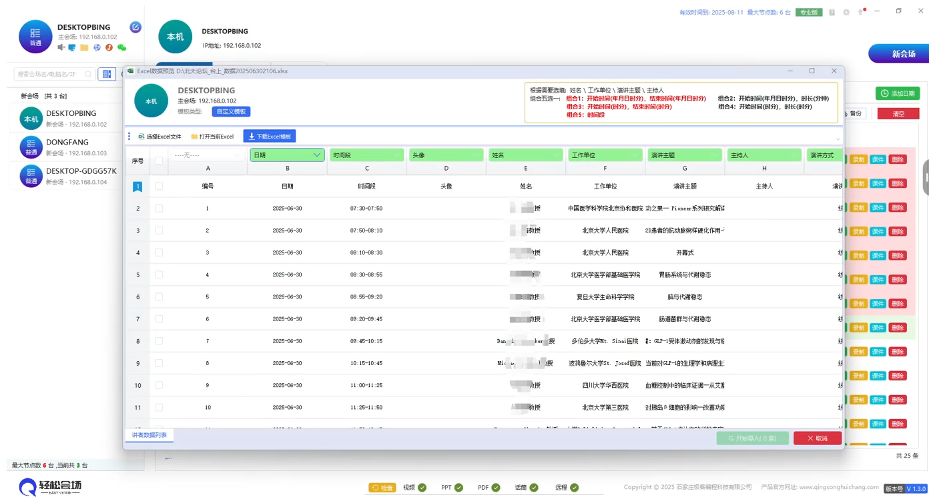This screenshot has width=929, height=503.
Task: Click 打开当前Excel folder toolbar item
Action: point(212,137)
